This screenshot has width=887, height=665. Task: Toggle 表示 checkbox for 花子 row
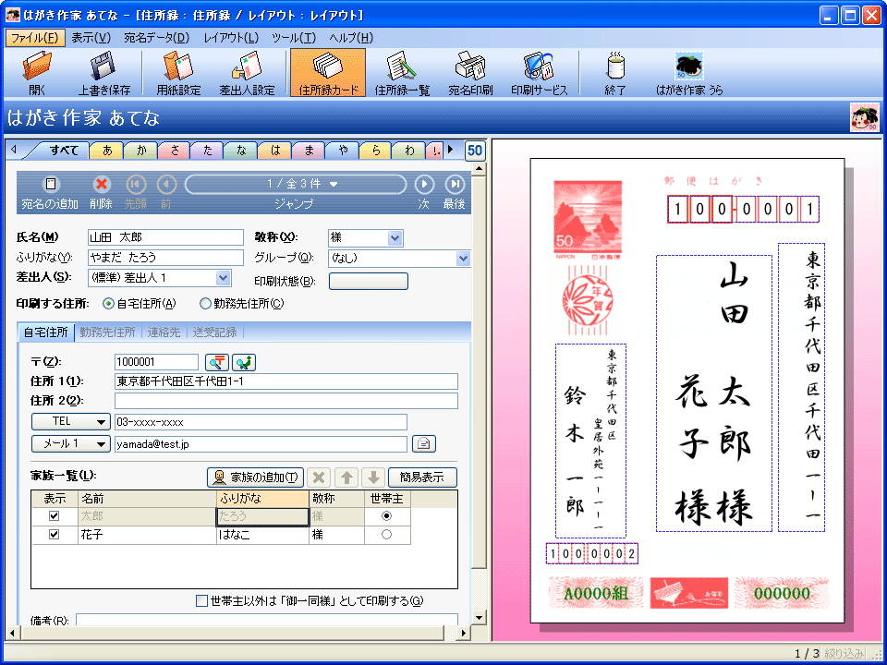pos(55,535)
